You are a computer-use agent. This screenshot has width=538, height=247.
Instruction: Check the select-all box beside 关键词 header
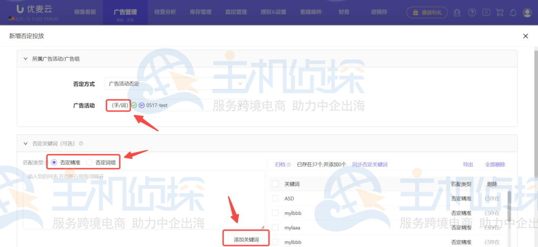pos(275,184)
